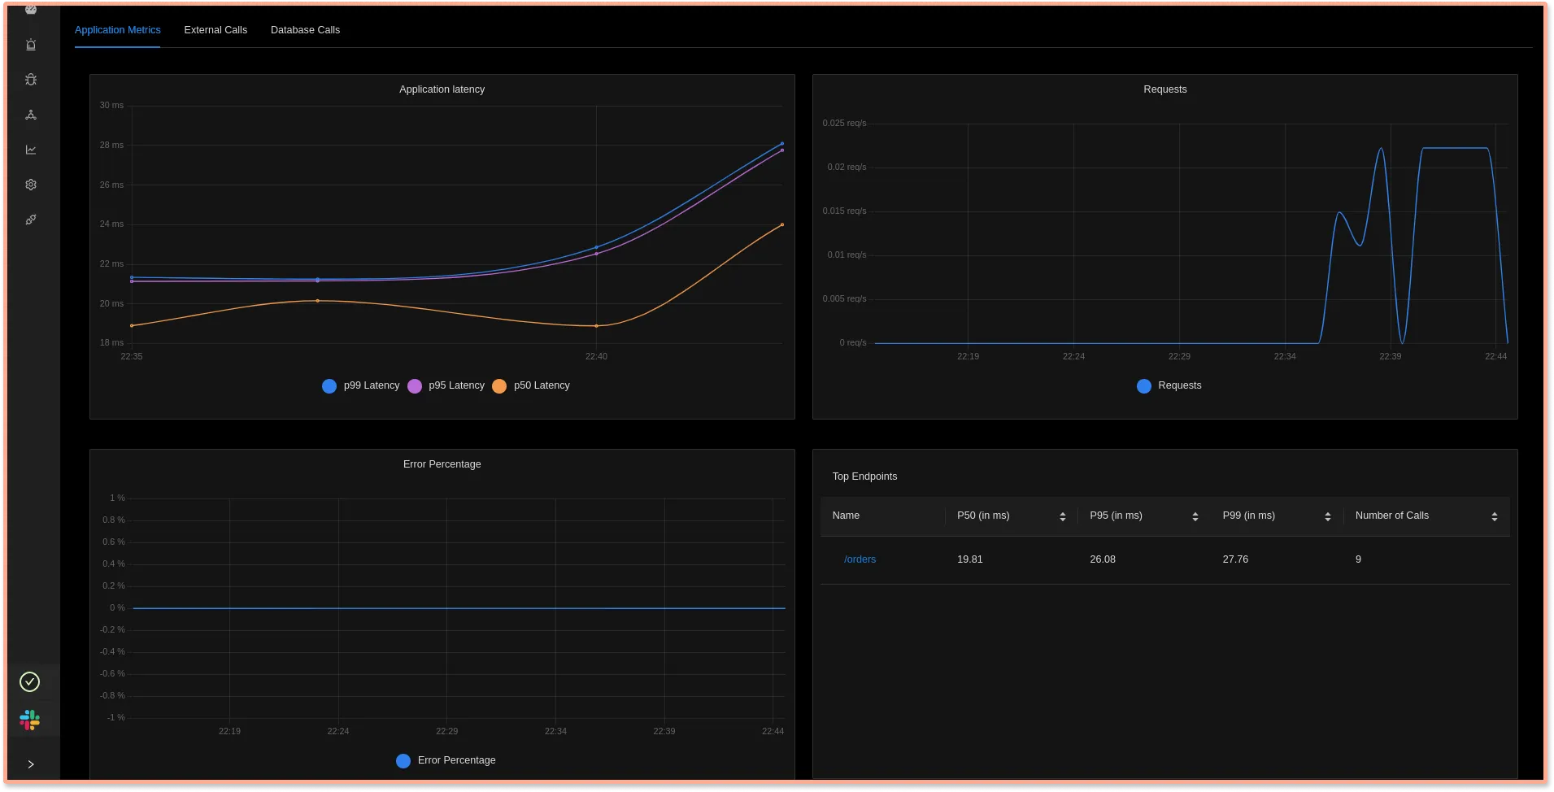Toggle the Requests legend series
Image resolution: width=1554 pixels, height=792 pixels.
click(1169, 385)
